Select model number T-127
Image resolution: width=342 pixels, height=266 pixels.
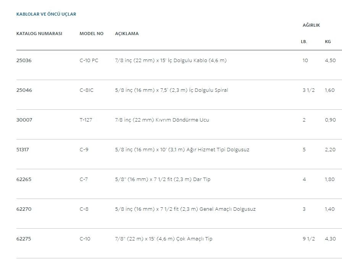tap(86, 120)
